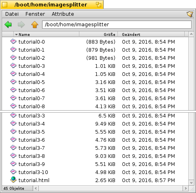
Task: Click the tutorial3-10 file icon
Action: click(x=13, y=172)
